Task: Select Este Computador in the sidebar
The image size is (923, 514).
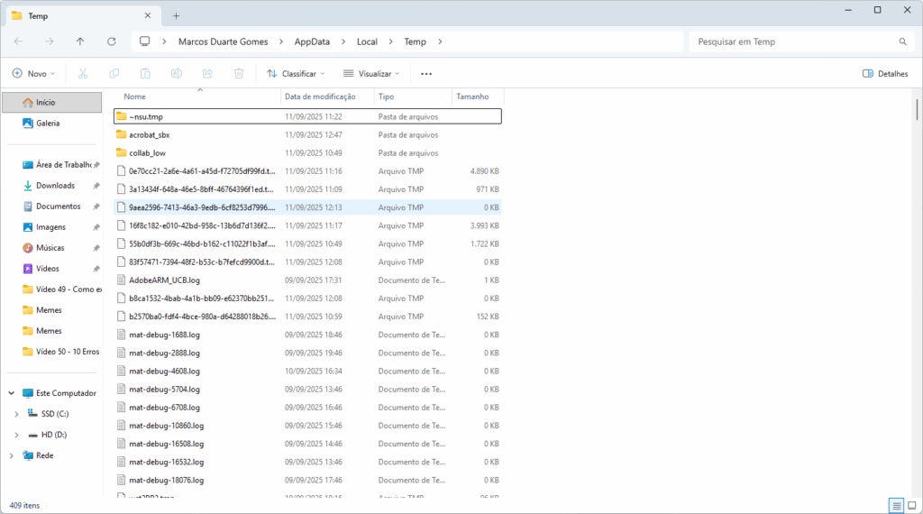Action: [59, 392]
